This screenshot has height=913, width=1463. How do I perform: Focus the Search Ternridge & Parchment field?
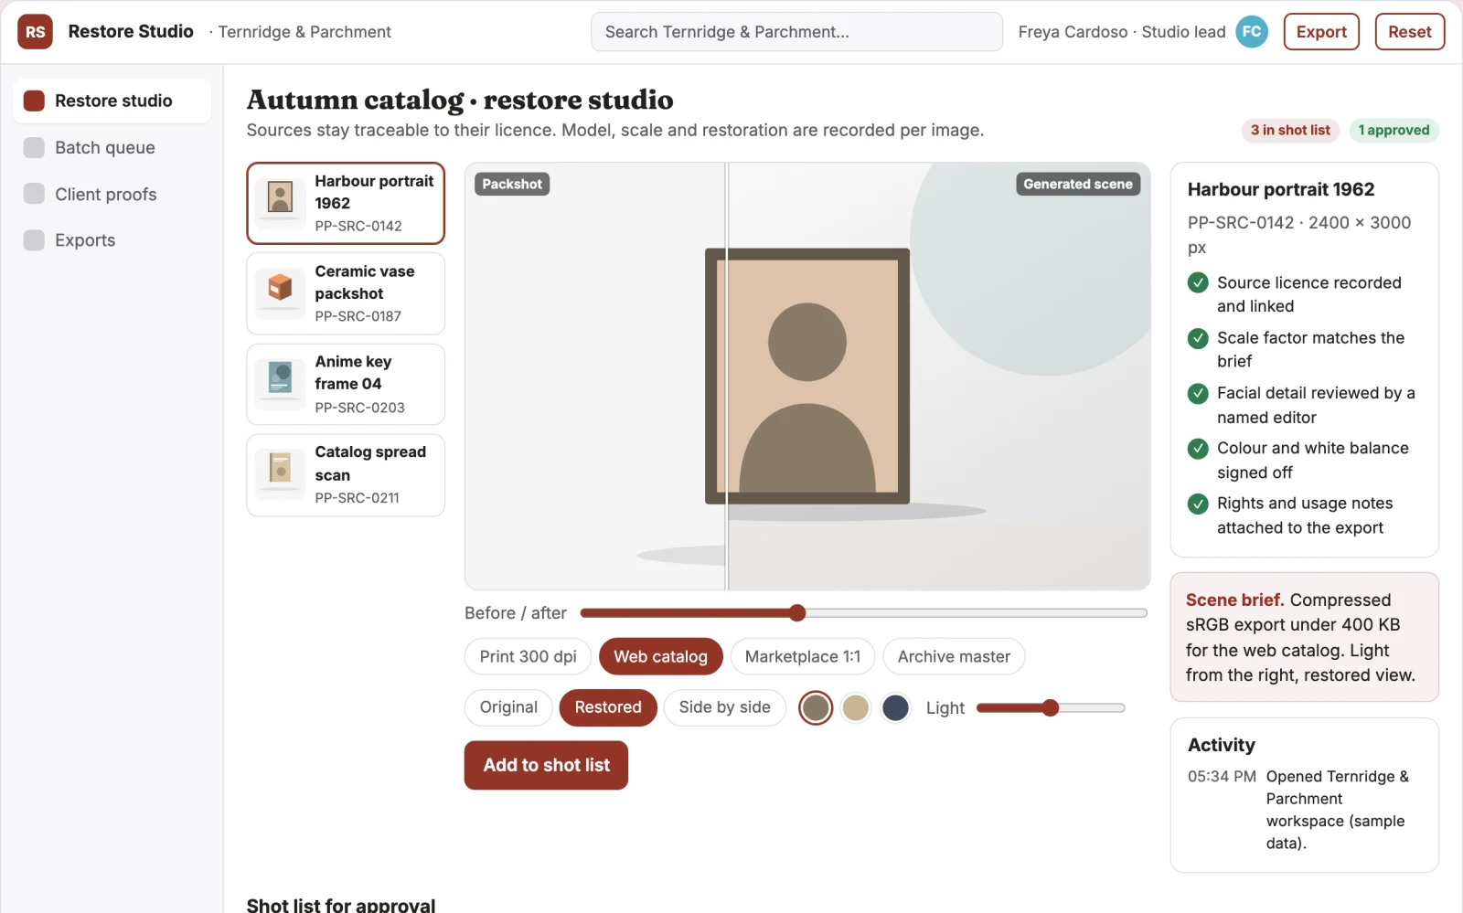point(796,32)
